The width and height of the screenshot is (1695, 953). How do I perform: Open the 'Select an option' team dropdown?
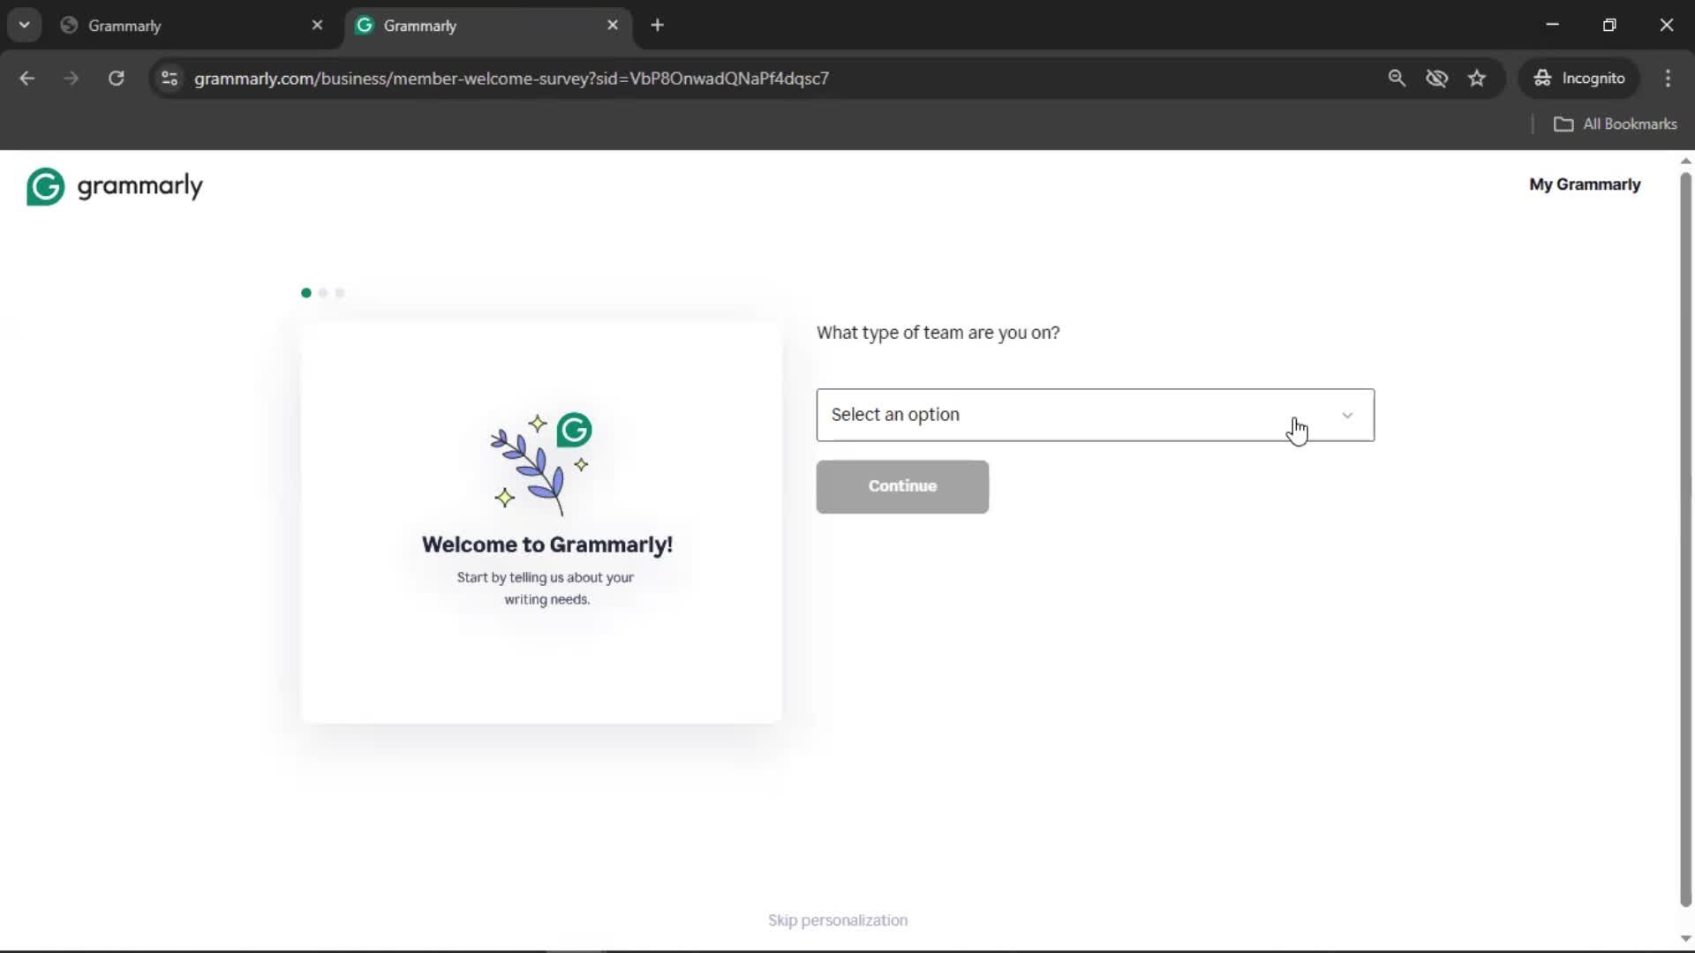(1059, 415)
